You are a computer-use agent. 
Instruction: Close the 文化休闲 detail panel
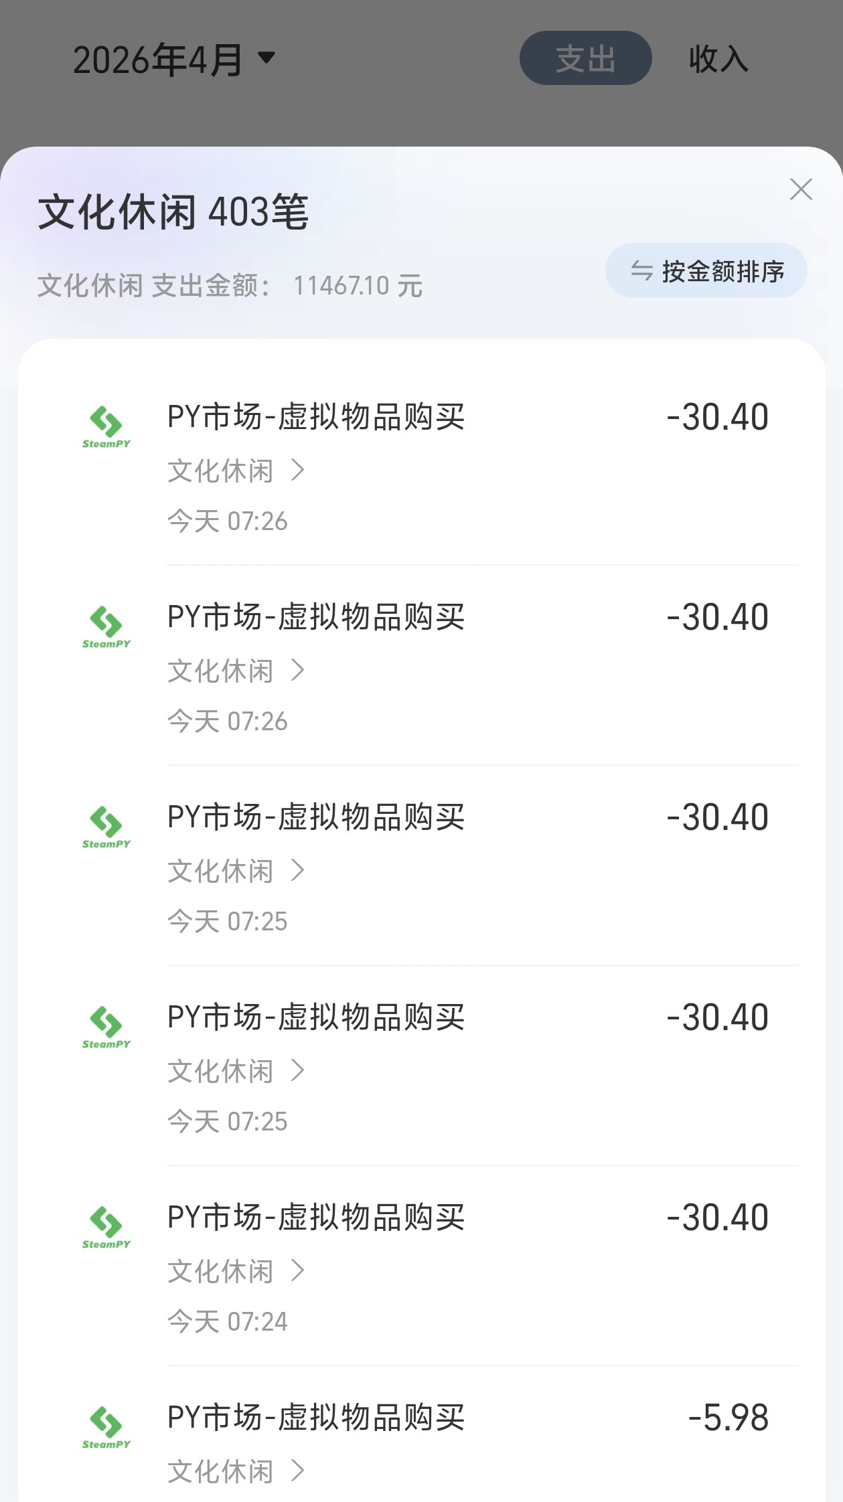(801, 189)
